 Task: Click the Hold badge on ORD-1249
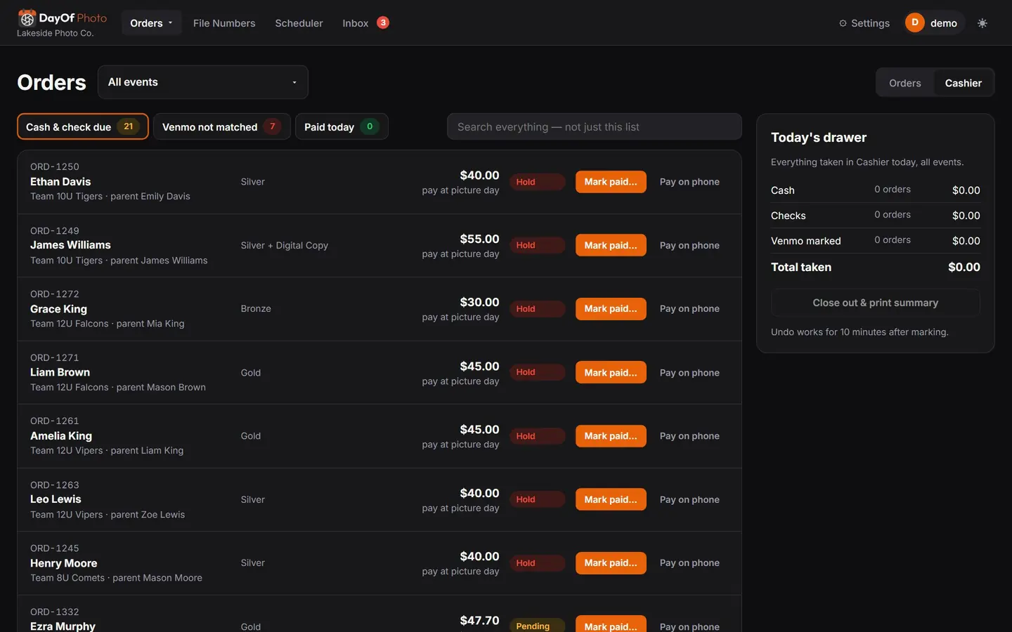pos(537,245)
